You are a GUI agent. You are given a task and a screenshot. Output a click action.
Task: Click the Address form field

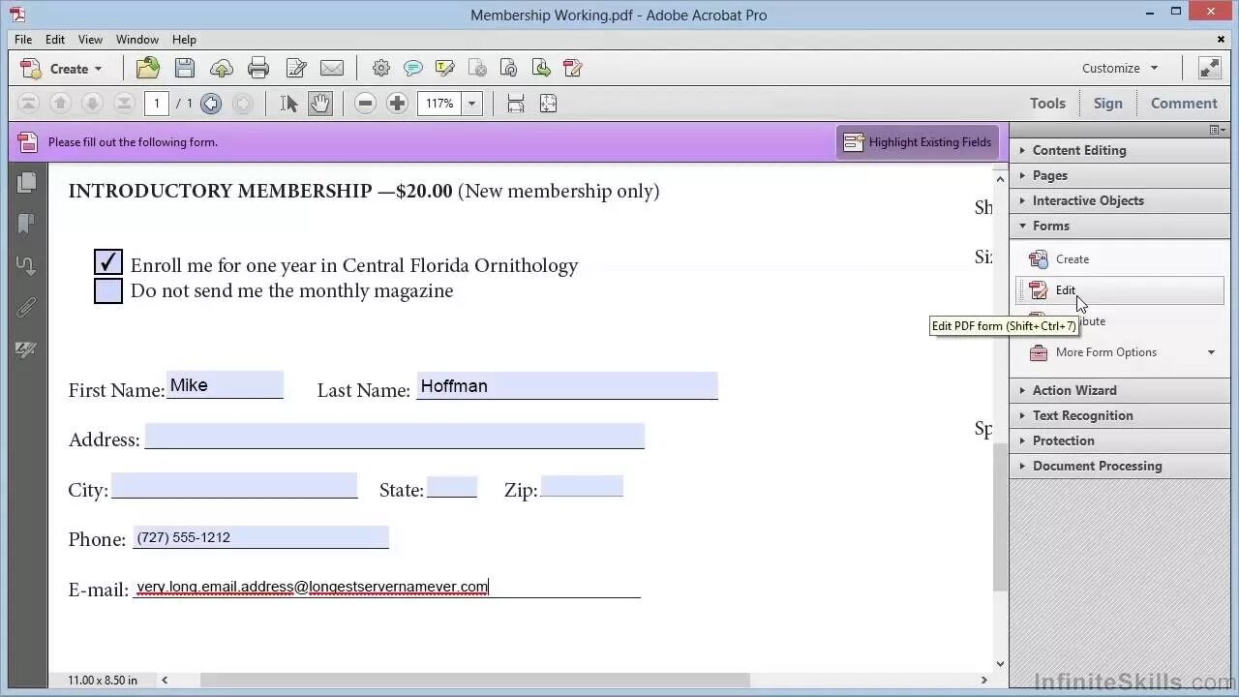395,436
